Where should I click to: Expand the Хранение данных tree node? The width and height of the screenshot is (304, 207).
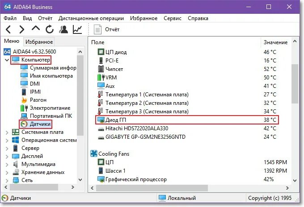point(7,172)
